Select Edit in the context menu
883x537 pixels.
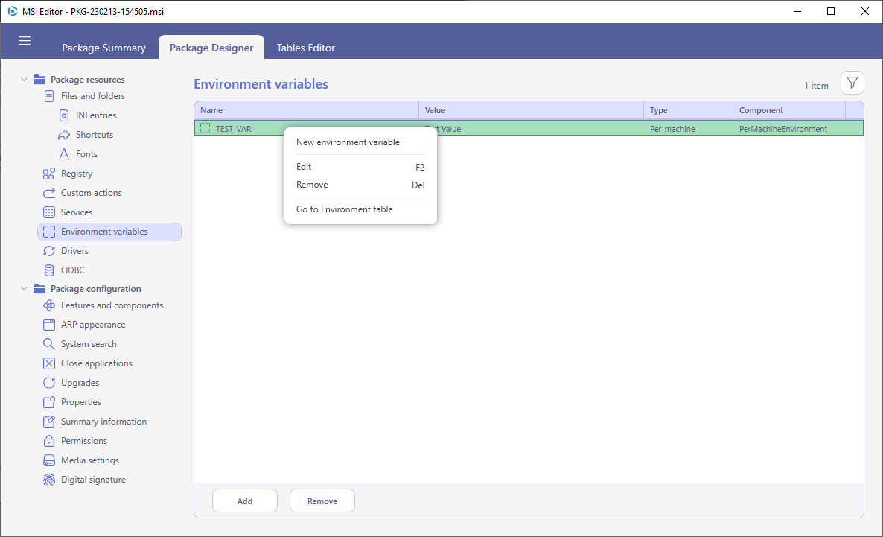click(360, 167)
